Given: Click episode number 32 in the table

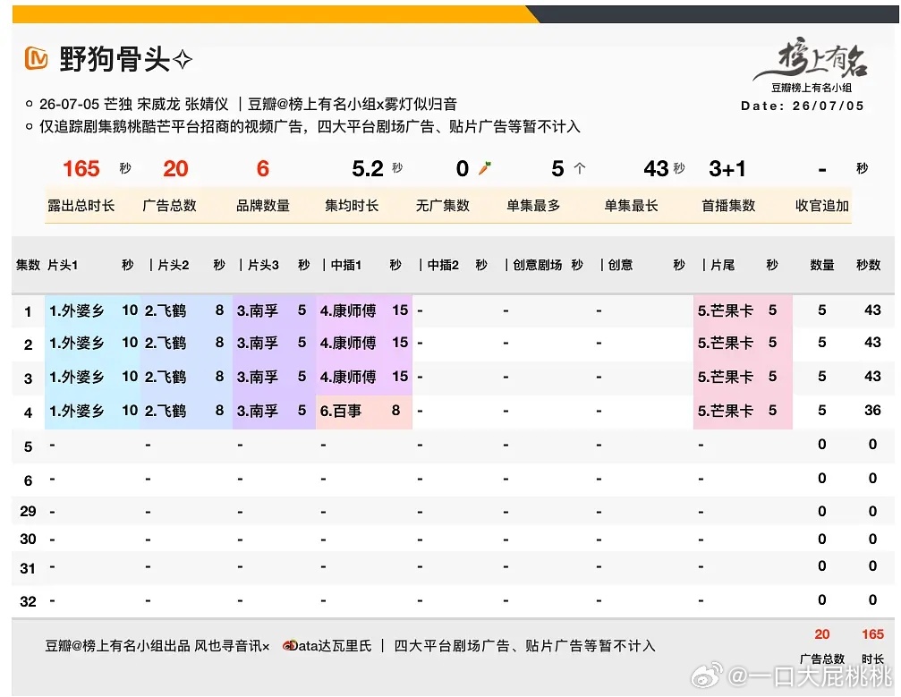Looking at the screenshot, I should (x=28, y=601).
